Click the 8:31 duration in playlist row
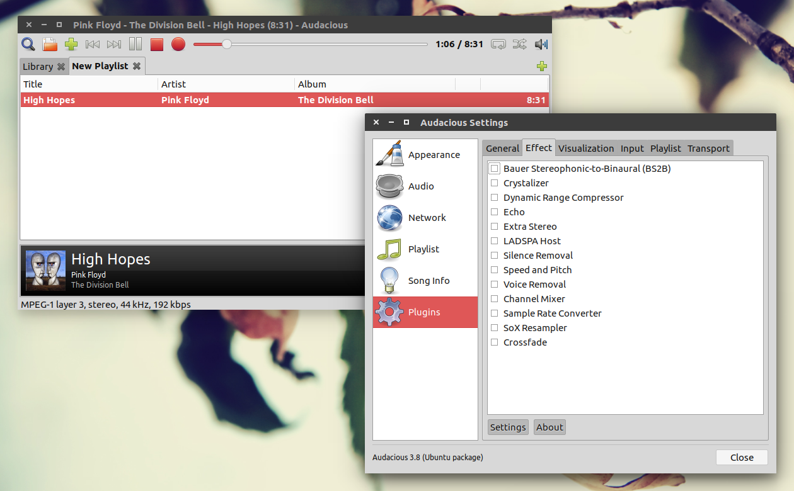 click(x=536, y=100)
